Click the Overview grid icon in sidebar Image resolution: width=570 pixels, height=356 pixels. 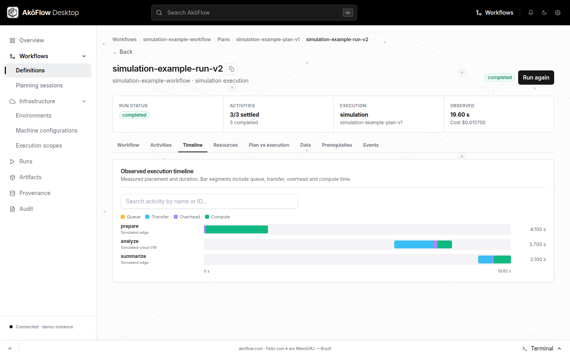12,40
